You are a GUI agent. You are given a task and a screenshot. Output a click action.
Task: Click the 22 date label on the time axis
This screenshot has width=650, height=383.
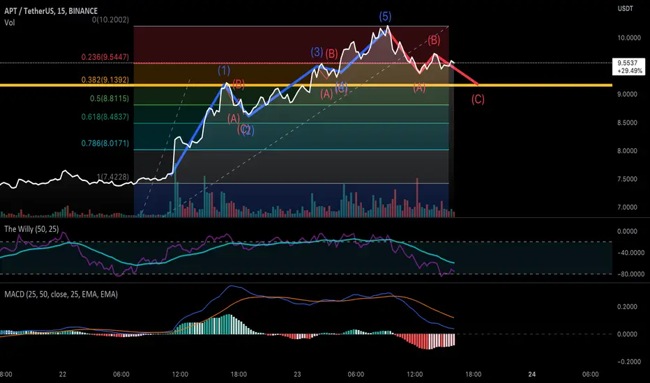[62, 375]
